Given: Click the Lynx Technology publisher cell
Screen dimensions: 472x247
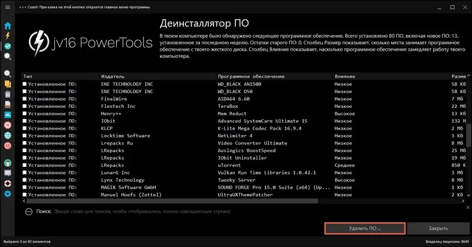Looking at the screenshot, I should click(123, 180).
